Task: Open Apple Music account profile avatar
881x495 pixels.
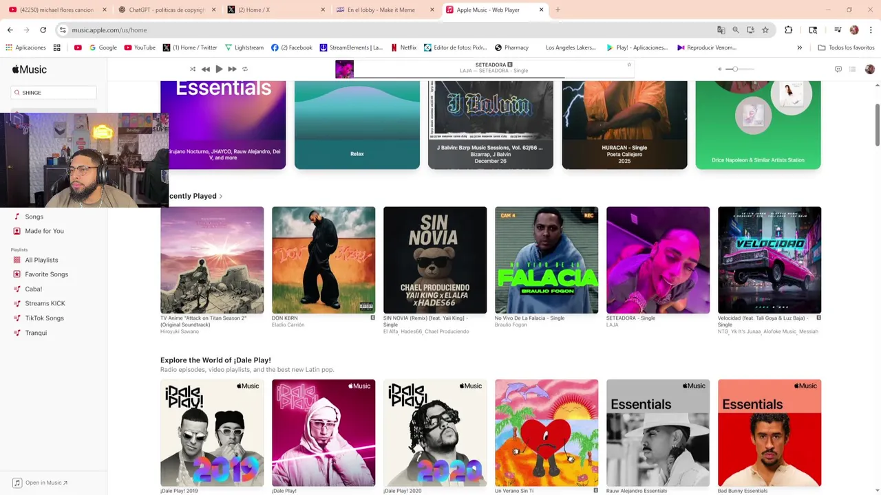Action: 869,69
